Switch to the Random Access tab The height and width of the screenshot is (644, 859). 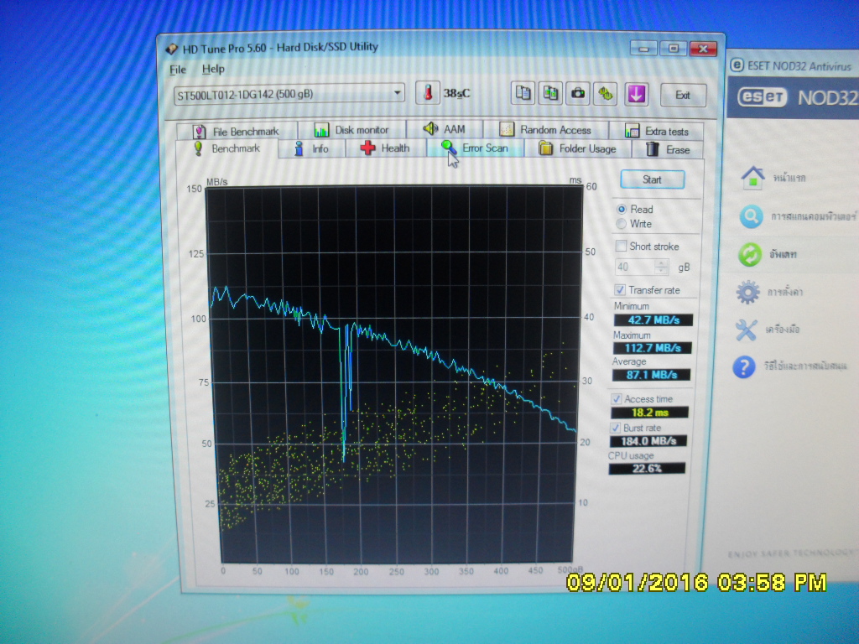pyautogui.click(x=545, y=130)
